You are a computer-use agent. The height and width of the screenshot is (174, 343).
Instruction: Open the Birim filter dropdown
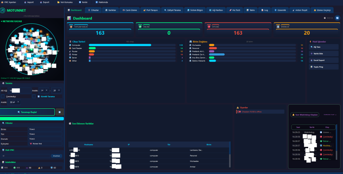tap(45, 129)
